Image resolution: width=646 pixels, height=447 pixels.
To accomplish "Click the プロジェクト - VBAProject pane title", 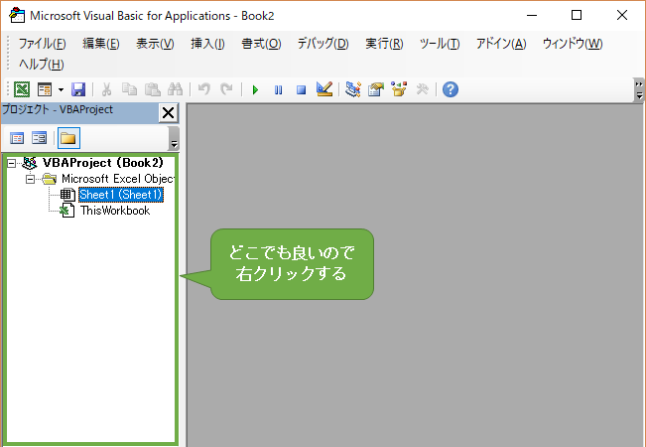I will [58, 109].
